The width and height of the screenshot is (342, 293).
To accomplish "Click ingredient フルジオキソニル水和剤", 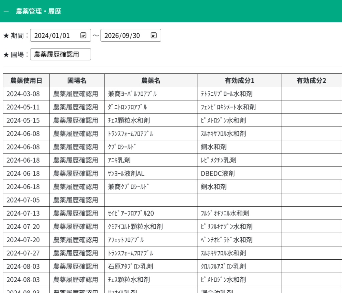I will click(x=225, y=214).
